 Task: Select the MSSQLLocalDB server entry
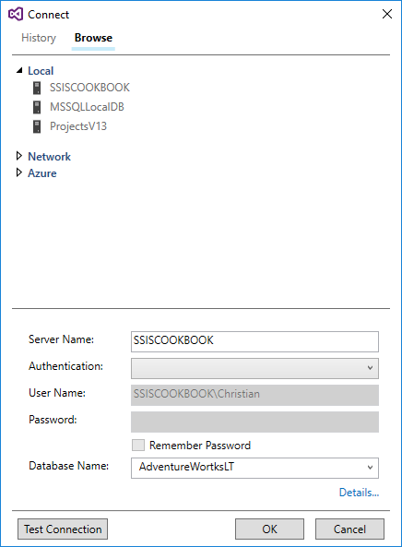[87, 107]
